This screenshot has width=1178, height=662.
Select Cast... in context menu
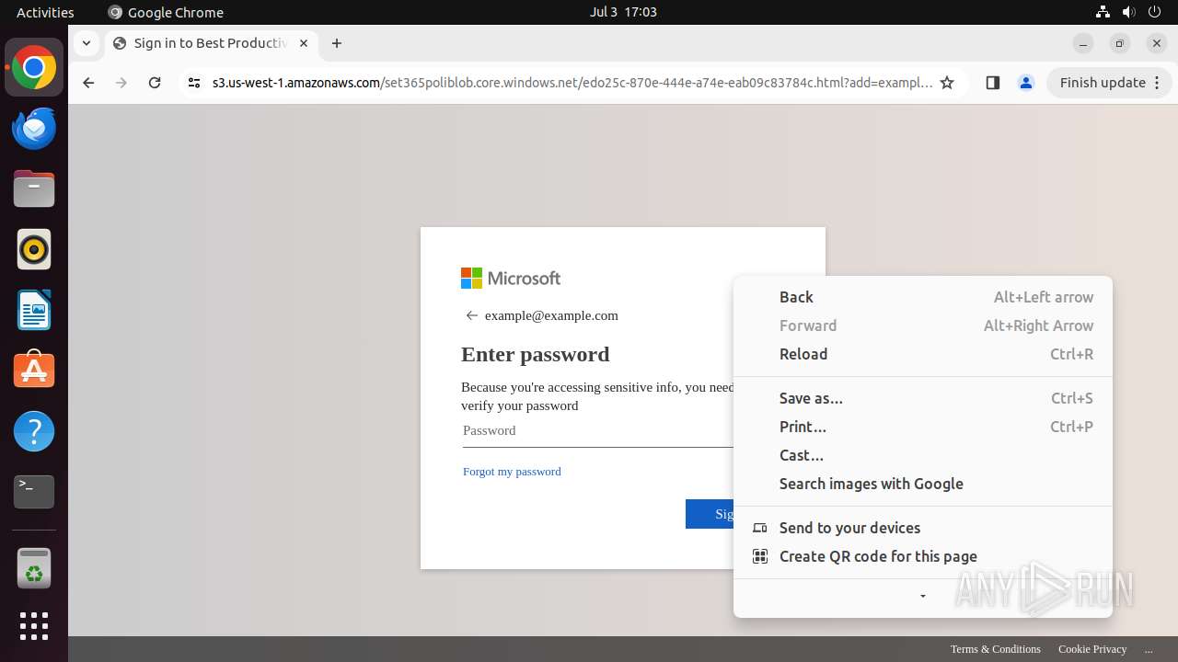[923, 455]
